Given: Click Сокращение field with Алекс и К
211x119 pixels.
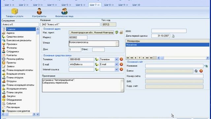Looking at the screenshot, I should tap(20, 24).
